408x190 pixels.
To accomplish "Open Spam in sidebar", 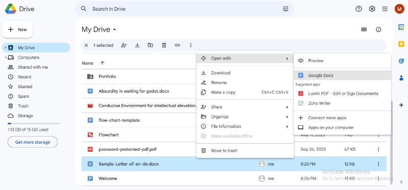I will coord(36,96).
